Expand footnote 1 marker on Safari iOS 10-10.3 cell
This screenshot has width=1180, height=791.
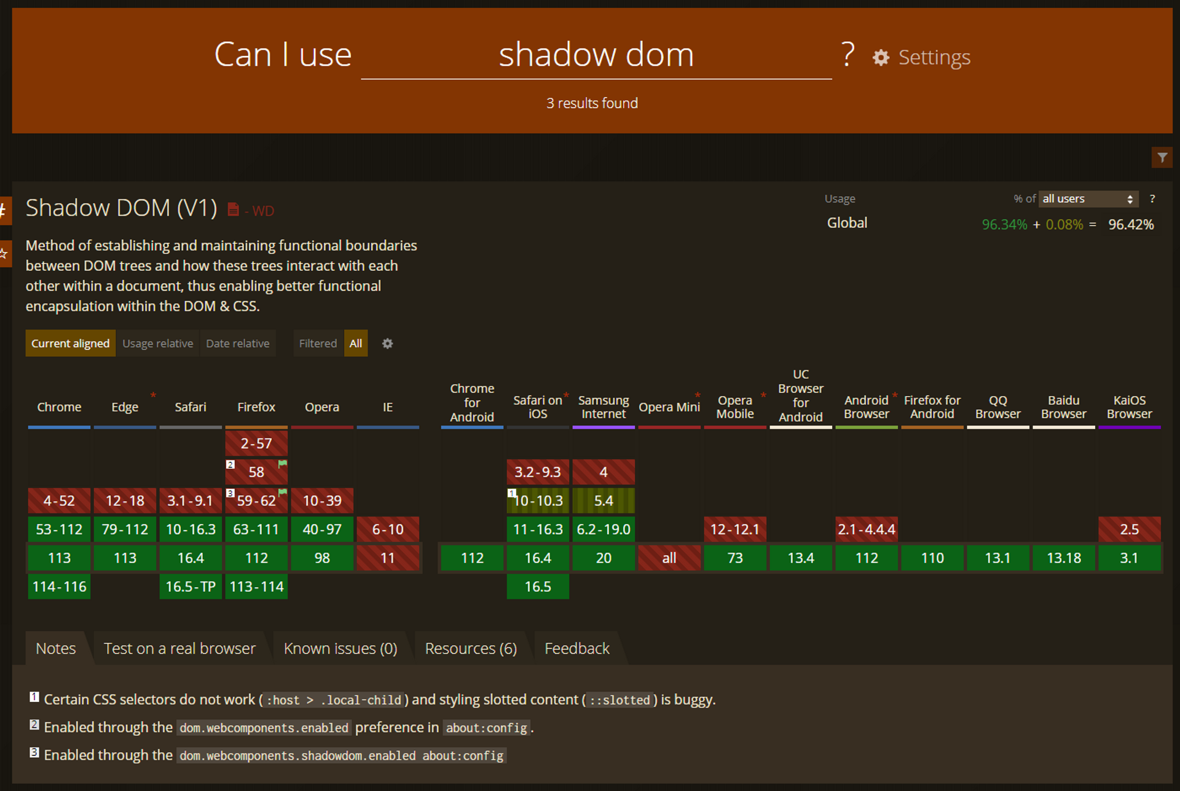click(511, 493)
